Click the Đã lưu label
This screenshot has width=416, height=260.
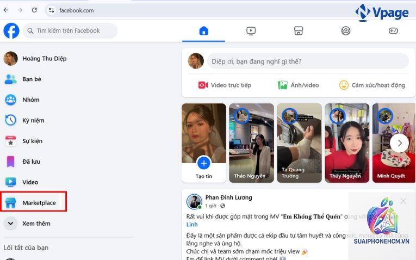(32, 162)
